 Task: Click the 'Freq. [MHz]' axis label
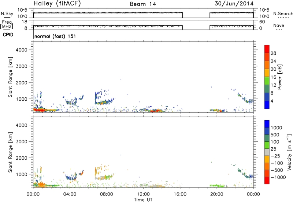click(x=7, y=25)
